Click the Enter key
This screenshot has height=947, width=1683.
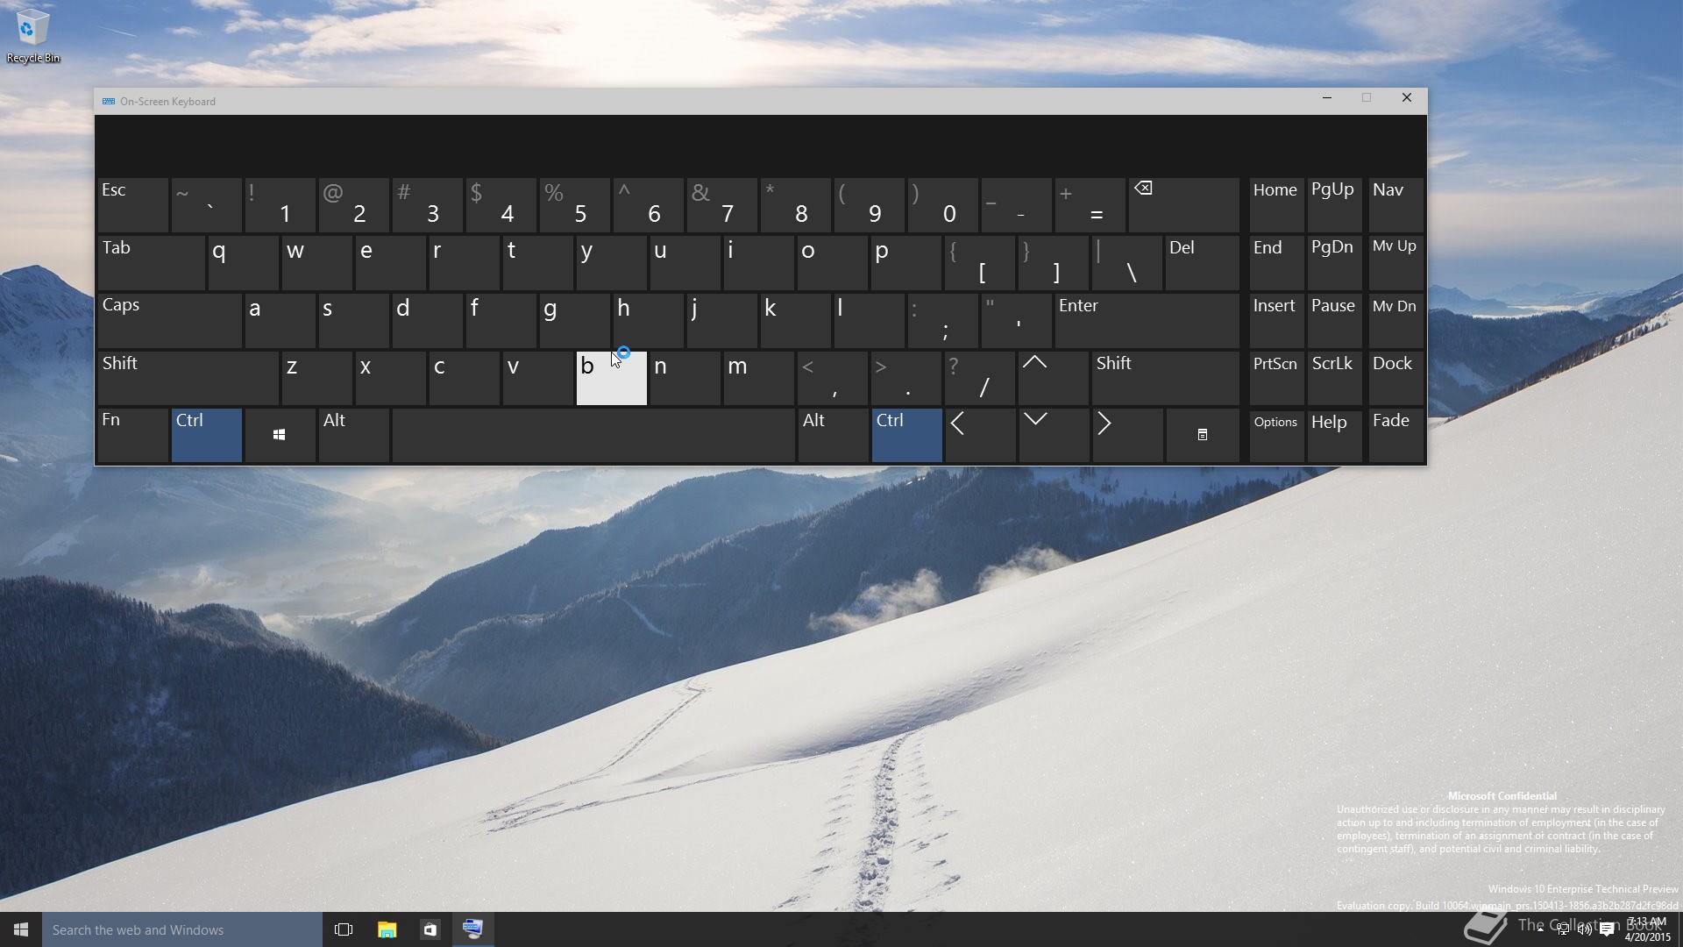[1147, 320]
